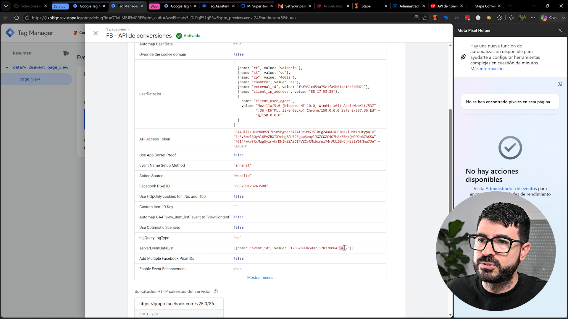568x319 pixels.
Task: Open the Copilot Chat button
Action: pos(549,18)
